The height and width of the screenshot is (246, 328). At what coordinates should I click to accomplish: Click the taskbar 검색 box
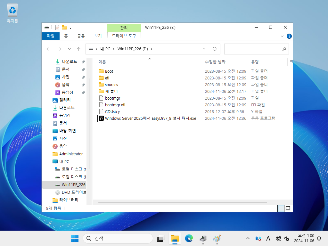(118, 238)
